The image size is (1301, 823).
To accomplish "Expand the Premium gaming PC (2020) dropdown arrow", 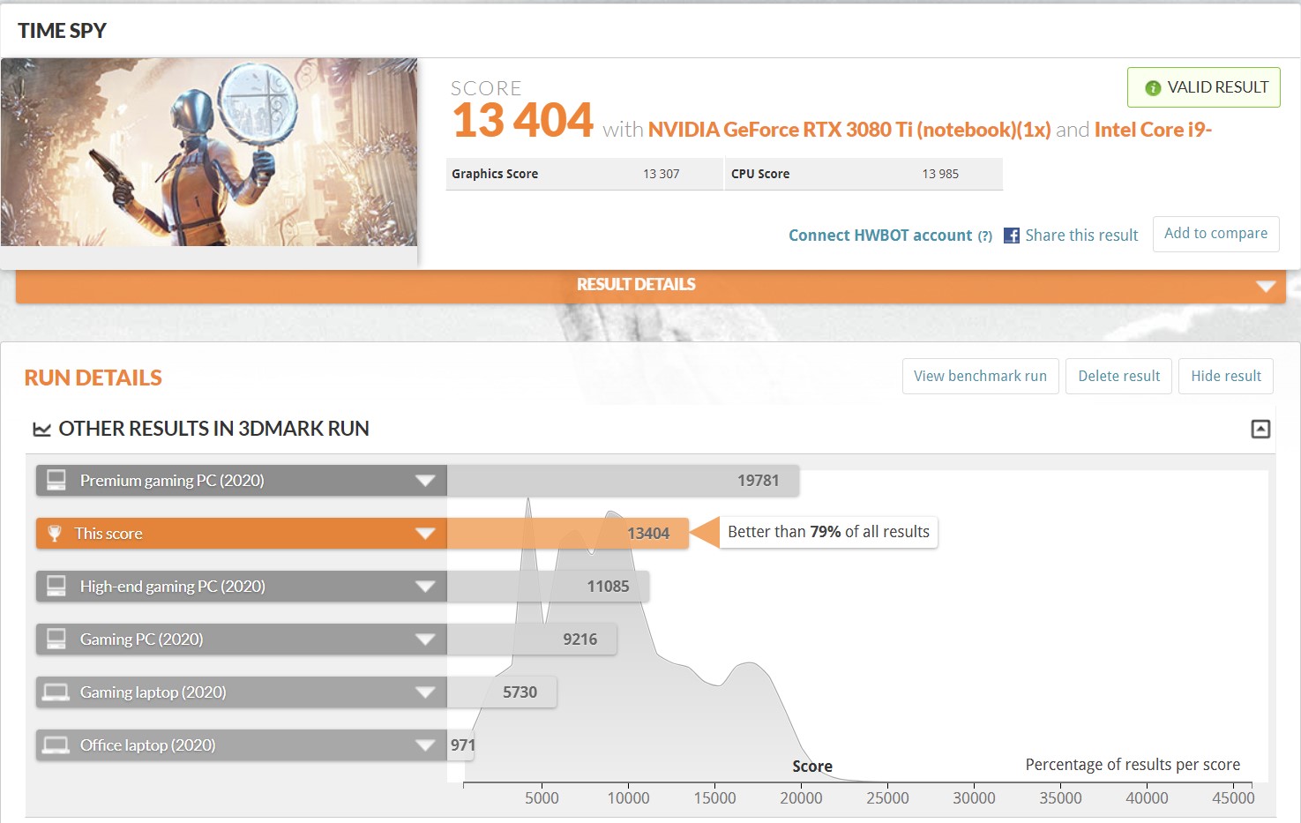I will (425, 481).
